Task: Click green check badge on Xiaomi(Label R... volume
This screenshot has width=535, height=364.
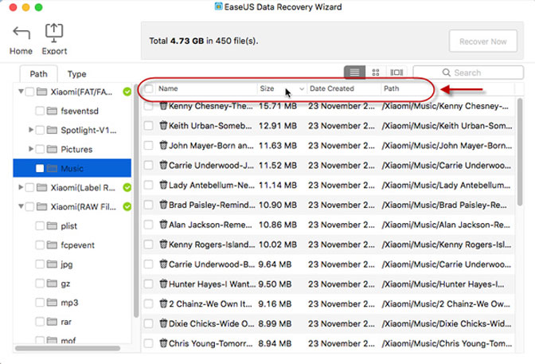Action: pos(127,187)
